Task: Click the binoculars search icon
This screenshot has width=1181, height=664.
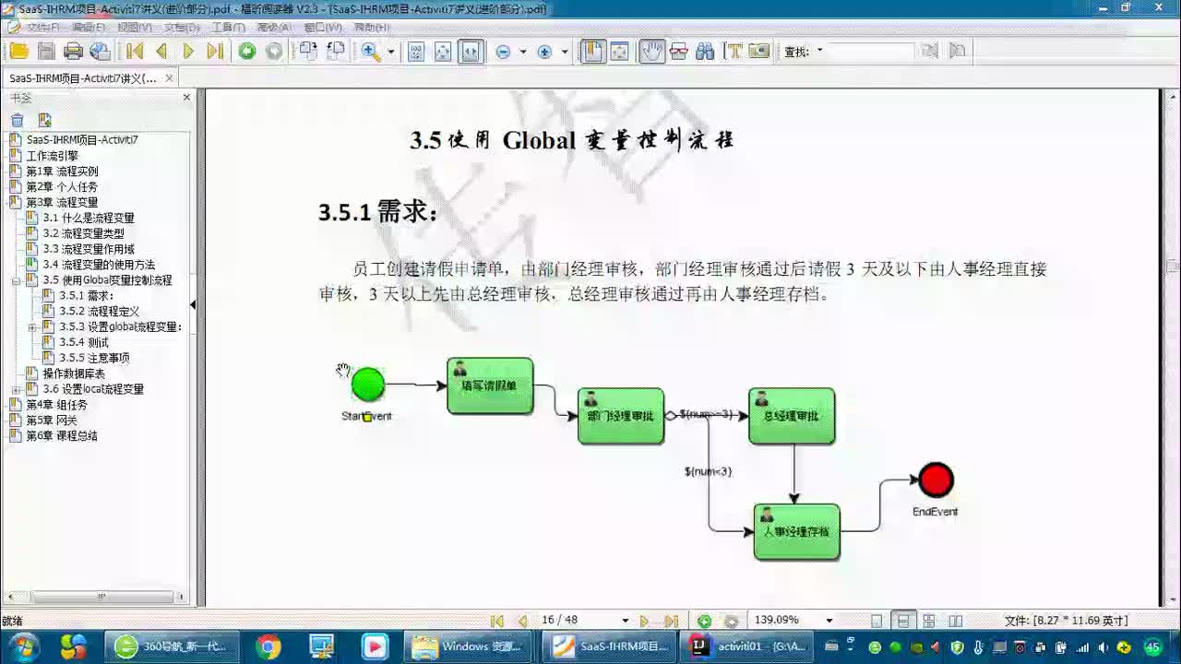Action: pos(706,52)
